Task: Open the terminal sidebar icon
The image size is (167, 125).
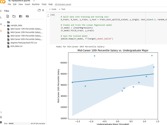Action: point(1,122)
